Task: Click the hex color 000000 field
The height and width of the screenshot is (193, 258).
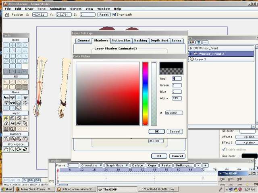Action: (174, 113)
